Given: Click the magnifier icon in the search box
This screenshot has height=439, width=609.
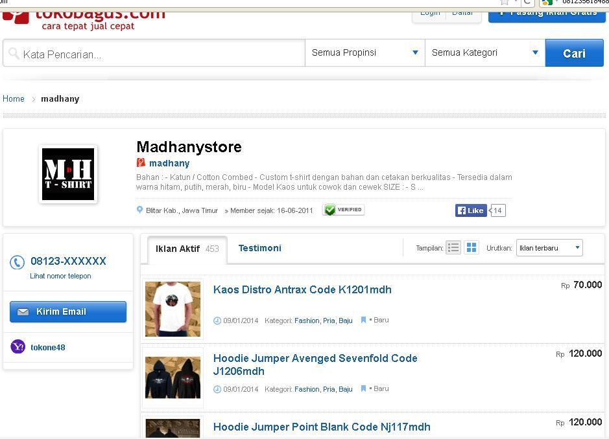Looking at the screenshot, I should click(x=14, y=53).
